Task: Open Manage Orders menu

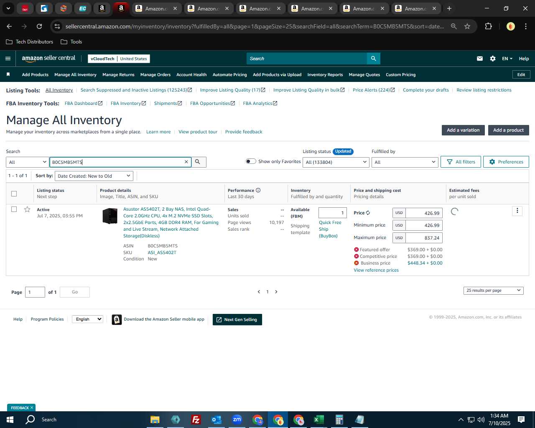Action: point(155,74)
